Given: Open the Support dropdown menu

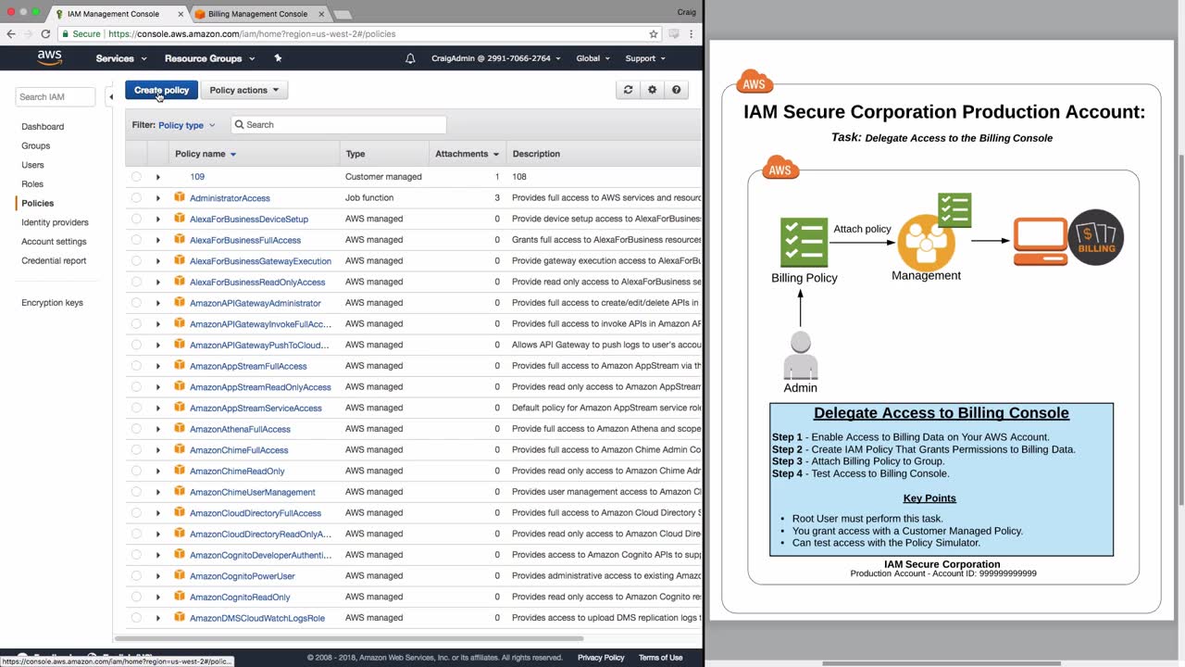Looking at the screenshot, I should [645, 58].
